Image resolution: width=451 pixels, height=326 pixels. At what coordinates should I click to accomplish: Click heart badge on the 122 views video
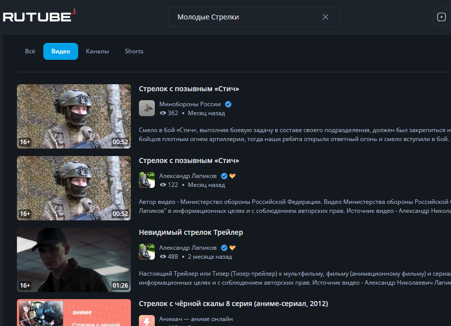(232, 176)
